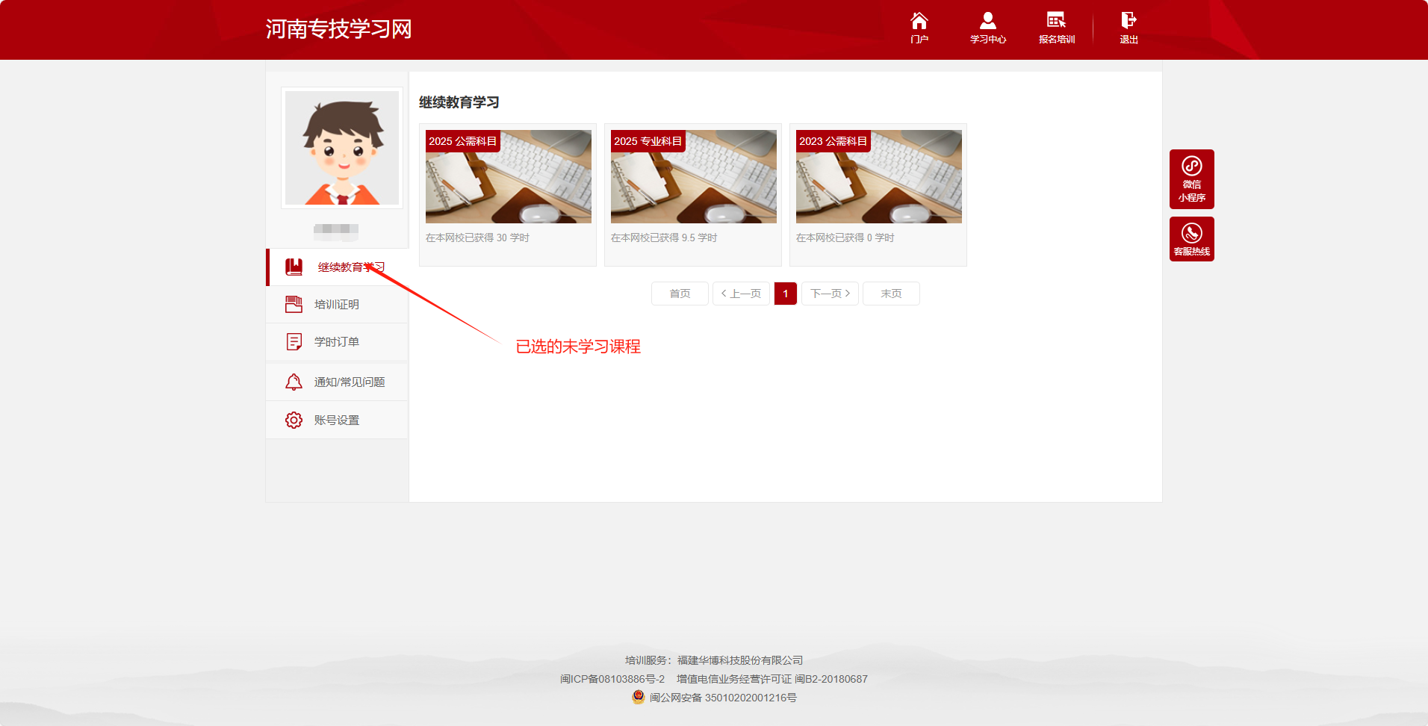The height and width of the screenshot is (726, 1428).
Task: Click the 下一页 next page button
Action: (830, 294)
